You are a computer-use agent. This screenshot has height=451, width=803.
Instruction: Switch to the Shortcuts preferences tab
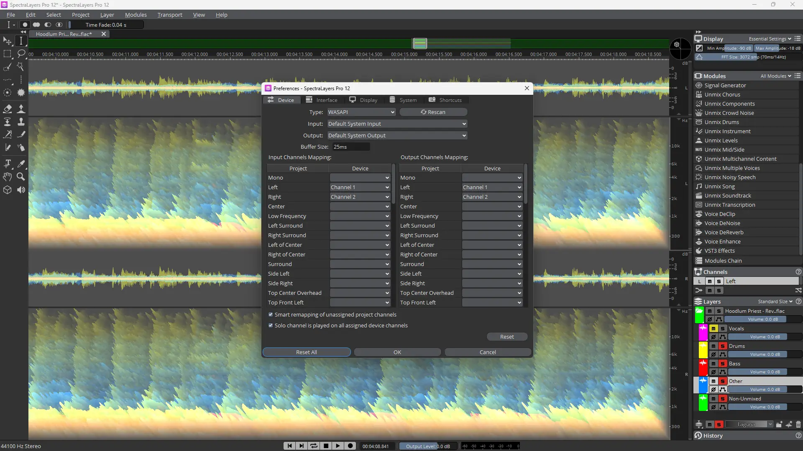point(445,100)
